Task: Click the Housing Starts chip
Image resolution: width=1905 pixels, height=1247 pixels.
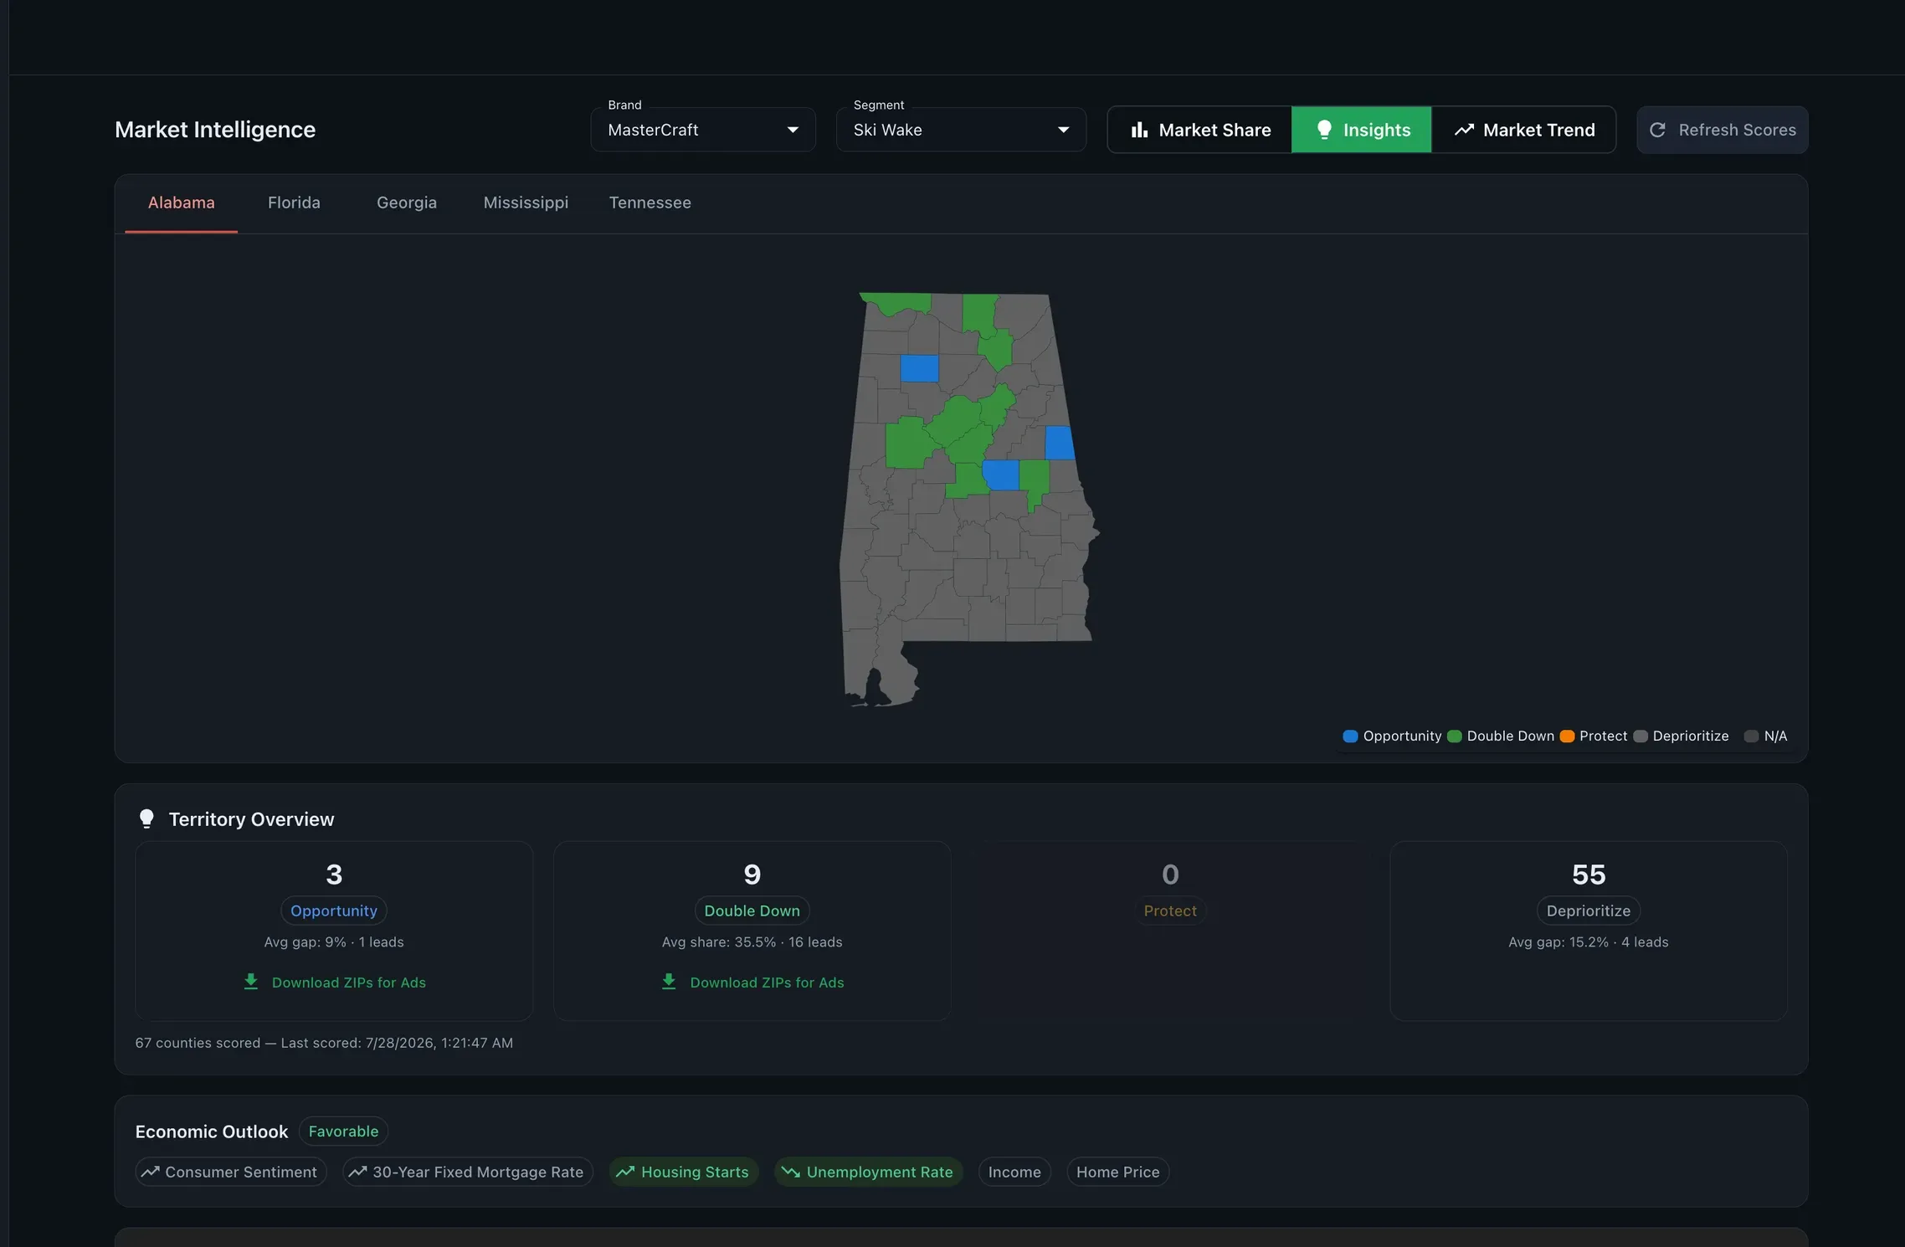Action: 684,1172
